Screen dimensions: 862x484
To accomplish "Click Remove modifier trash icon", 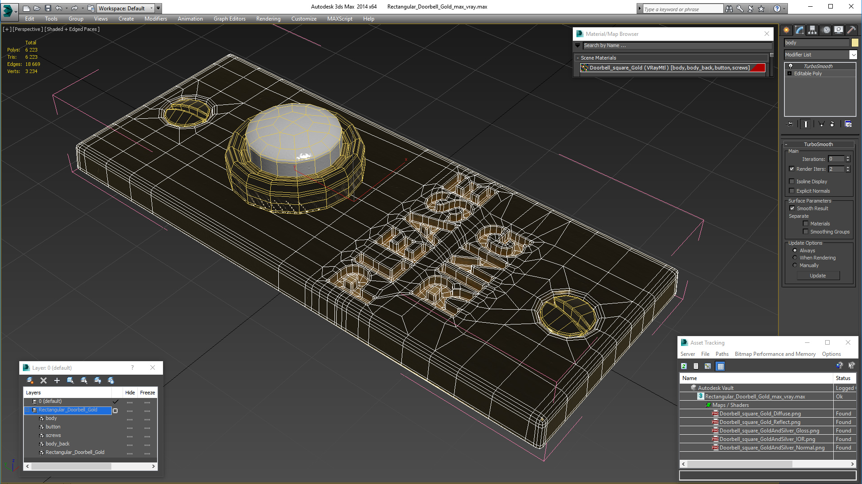I will pos(832,124).
